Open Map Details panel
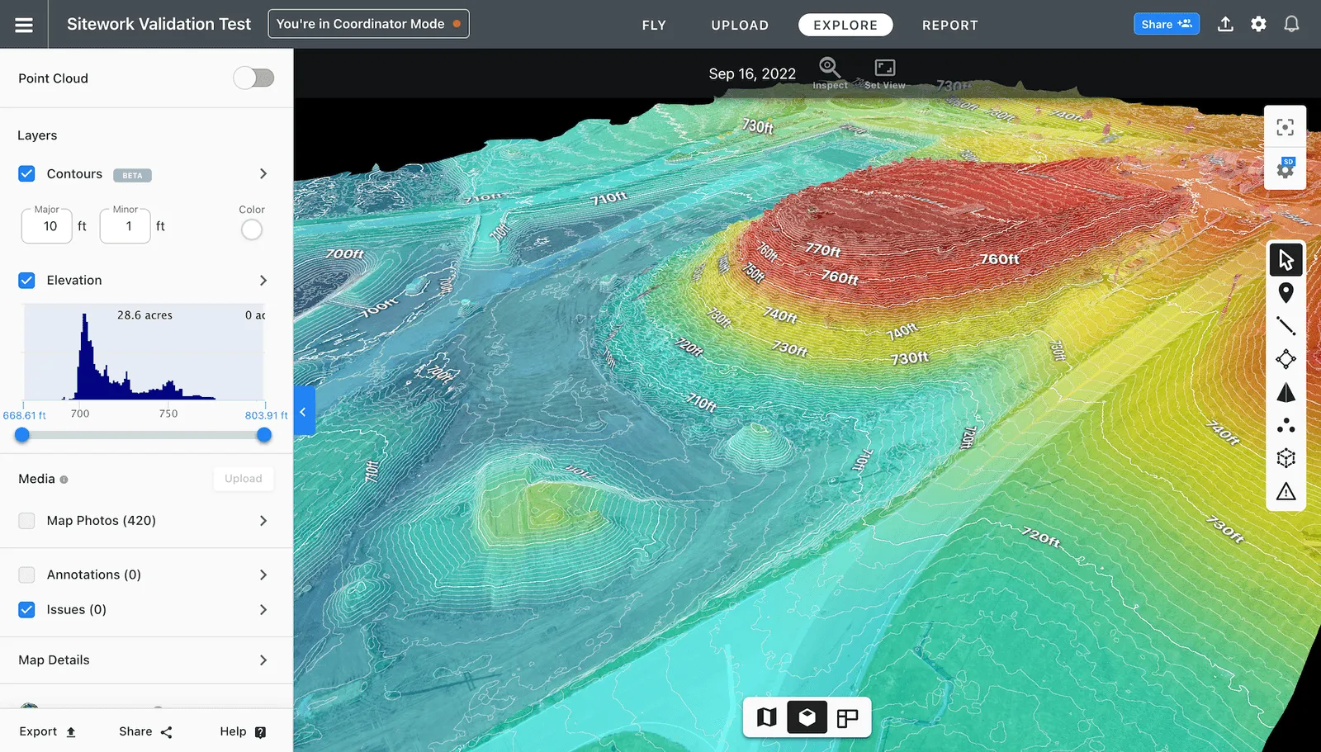1321x752 pixels. click(263, 660)
